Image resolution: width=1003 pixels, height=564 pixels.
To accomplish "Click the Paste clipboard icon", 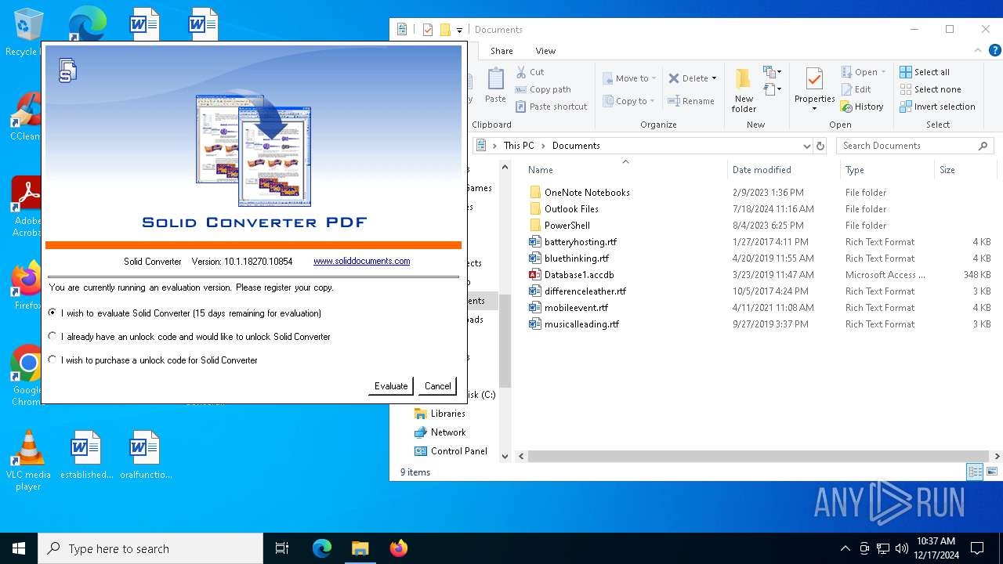I will click(x=495, y=79).
